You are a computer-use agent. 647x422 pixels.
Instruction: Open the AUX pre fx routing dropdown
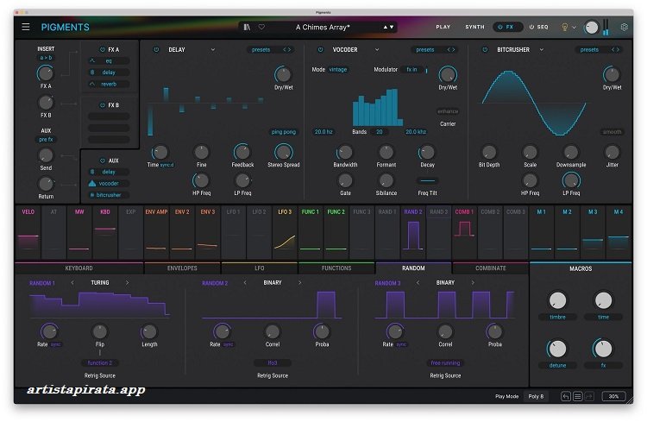coord(46,140)
